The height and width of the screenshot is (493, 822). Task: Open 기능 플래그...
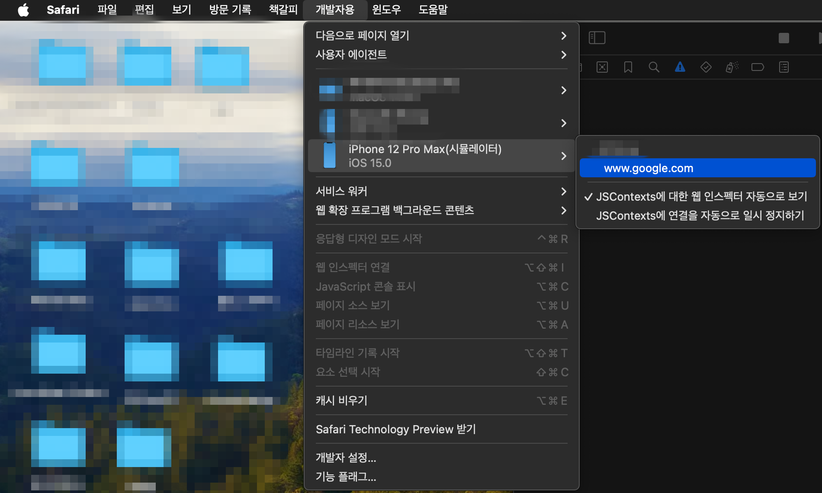441,477
